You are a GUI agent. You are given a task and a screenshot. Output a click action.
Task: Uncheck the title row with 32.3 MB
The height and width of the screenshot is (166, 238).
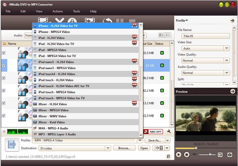tap(4, 53)
